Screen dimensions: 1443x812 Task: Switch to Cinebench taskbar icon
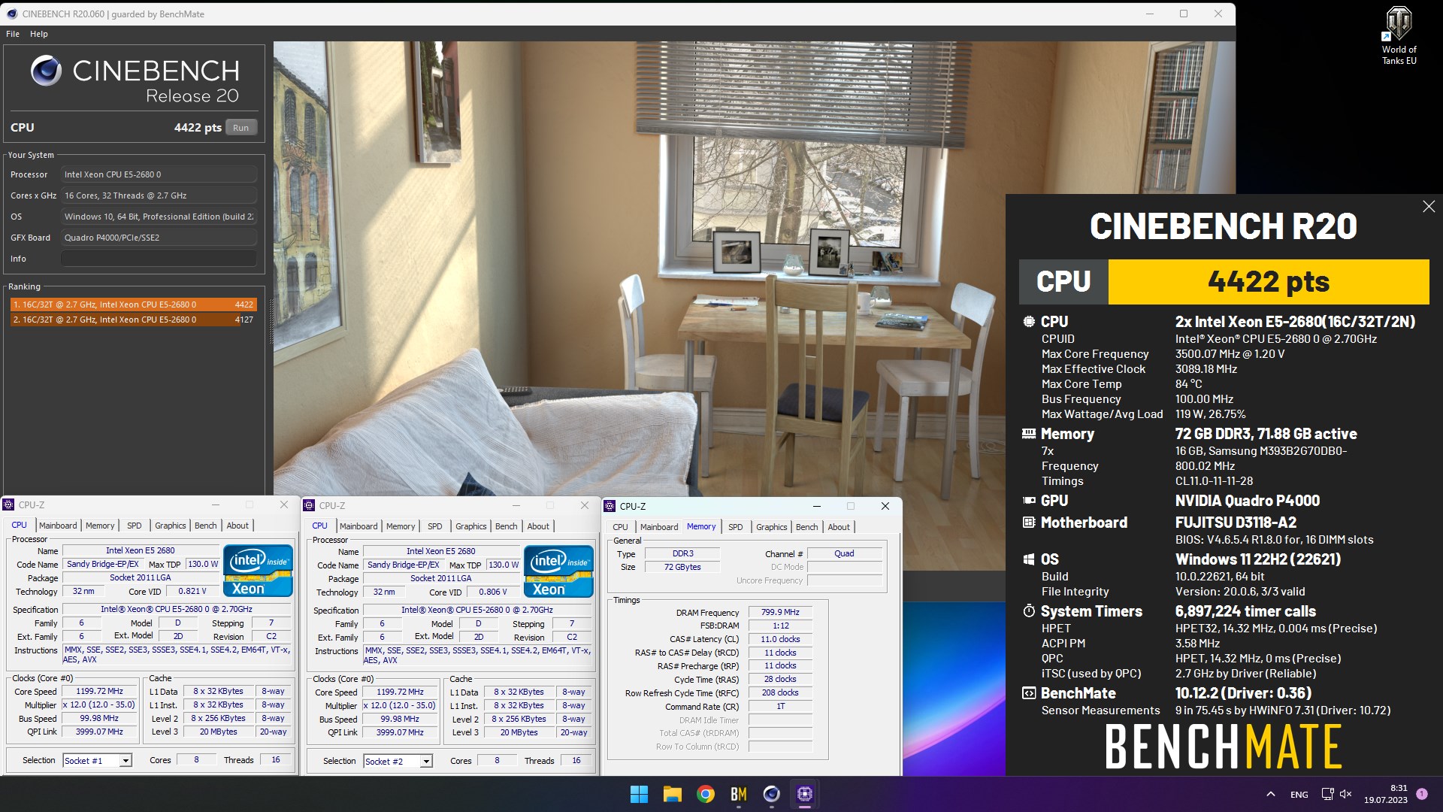tap(771, 794)
